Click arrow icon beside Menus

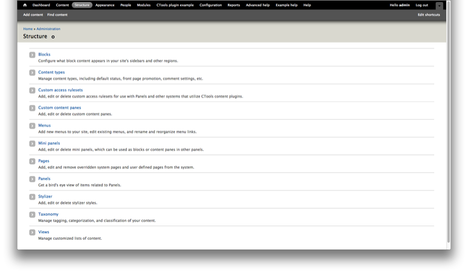click(32, 126)
